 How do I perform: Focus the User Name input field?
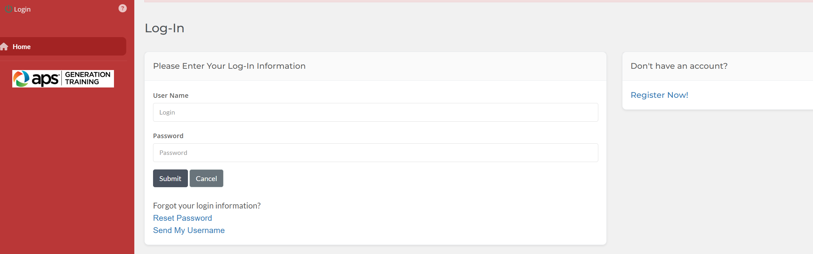(375, 112)
